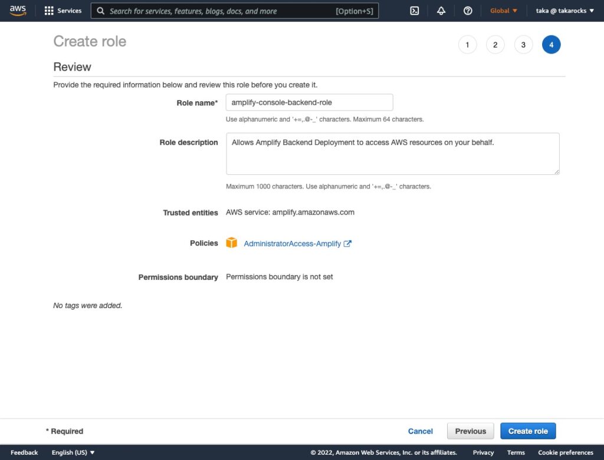The image size is (604, 460).
Task: Click the '* Required' note
Action: tap(64, 431)
